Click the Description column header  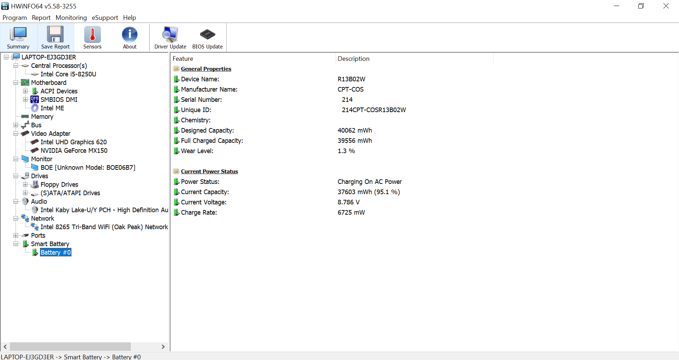[x=414, y=59]
